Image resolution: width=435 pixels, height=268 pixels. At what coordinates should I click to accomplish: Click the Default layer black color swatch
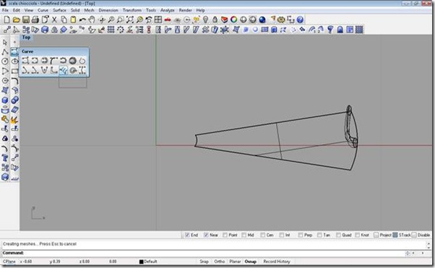click(141, 261)
